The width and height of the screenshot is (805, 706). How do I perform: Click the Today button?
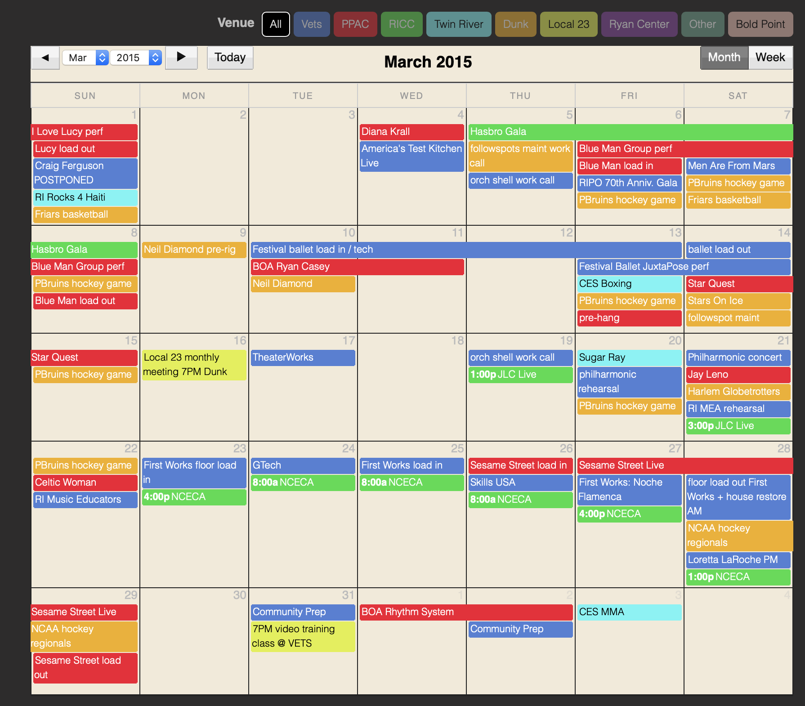coord(230,58)
